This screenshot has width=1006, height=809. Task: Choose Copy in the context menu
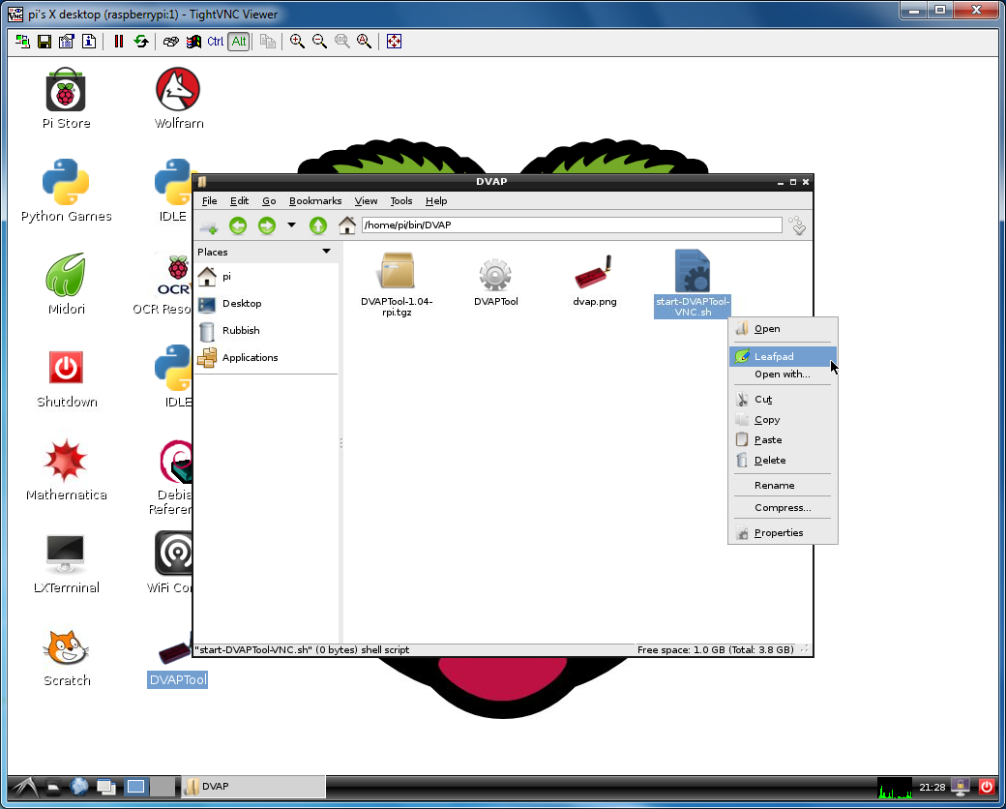click(783, 420)
